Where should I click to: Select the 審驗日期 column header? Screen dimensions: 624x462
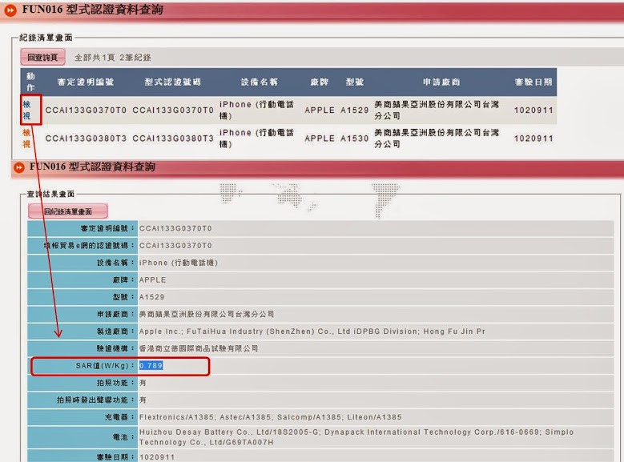(533, 82)
